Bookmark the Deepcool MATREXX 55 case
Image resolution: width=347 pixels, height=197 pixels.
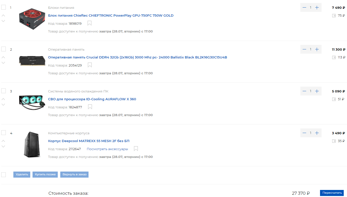(x=136, y=149)
